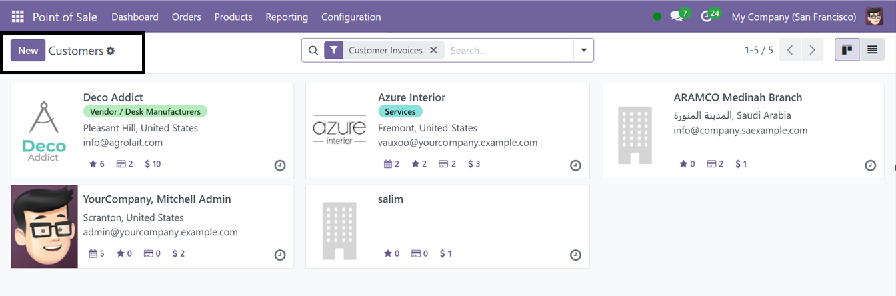The image size is (896, 296).
Task: Switch to List view
Action: 872,50
